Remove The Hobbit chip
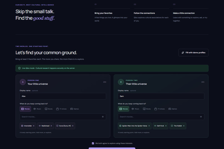Viewport: 224px width, 149px height. coord(184,126)
